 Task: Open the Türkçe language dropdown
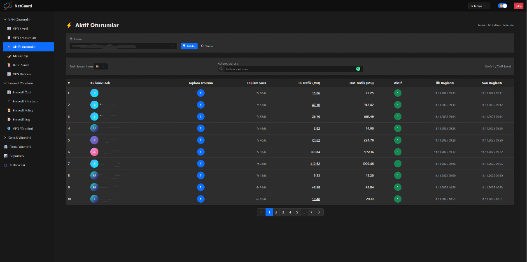coord(479,6)
